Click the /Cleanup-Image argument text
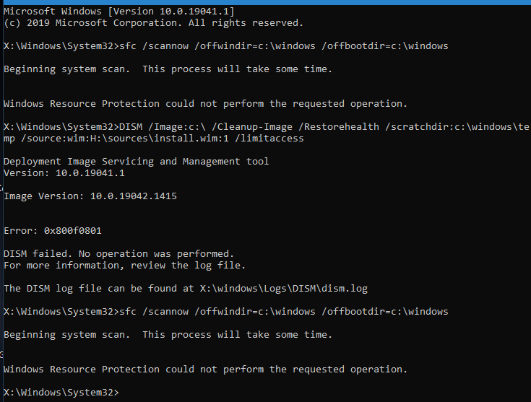This screenshot has width=531, height=402. [x=252, y=127]
